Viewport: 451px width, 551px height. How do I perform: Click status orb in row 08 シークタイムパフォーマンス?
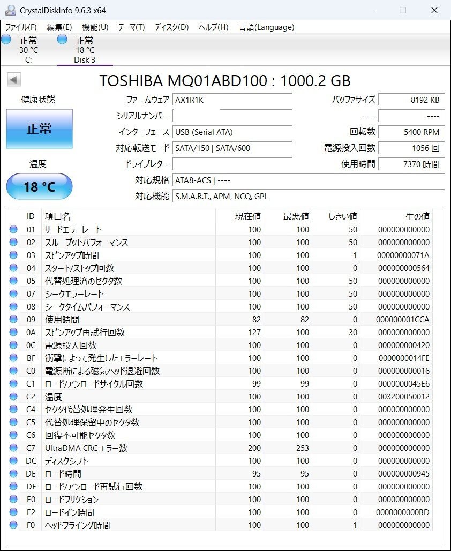point(13,306)
